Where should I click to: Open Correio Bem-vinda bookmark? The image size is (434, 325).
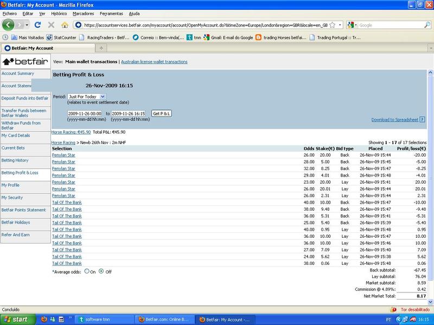[x=158, y=37]
